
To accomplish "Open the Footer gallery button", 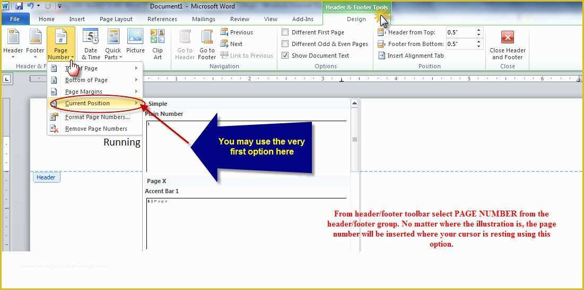I will click(x=35, y=44).
